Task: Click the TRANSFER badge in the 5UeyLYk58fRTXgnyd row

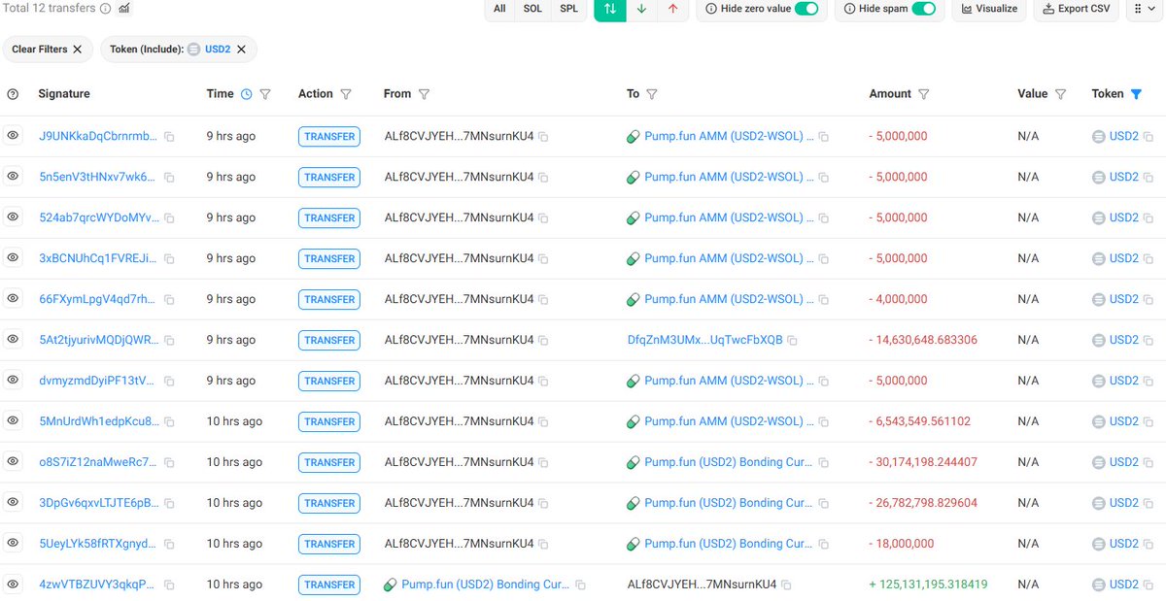Action: [329, 545]
